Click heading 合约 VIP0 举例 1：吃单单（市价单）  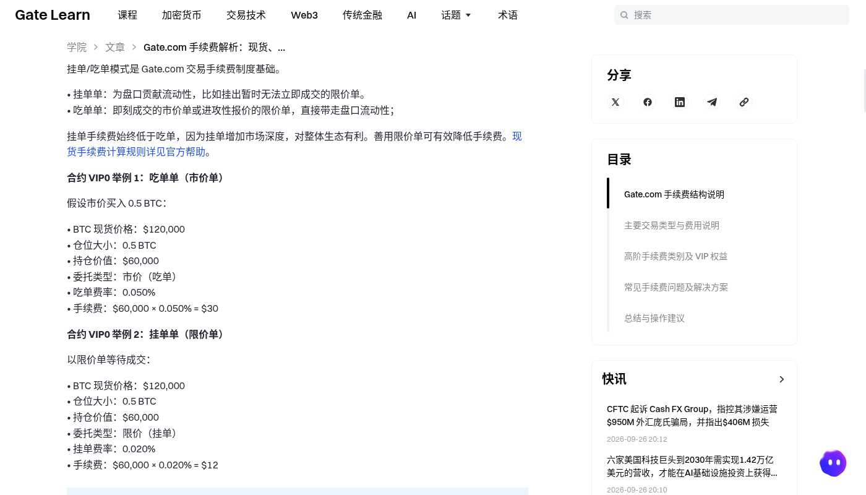[147, 178]
